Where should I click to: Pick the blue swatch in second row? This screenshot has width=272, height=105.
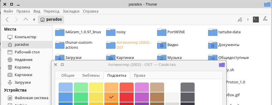[66, 97]
